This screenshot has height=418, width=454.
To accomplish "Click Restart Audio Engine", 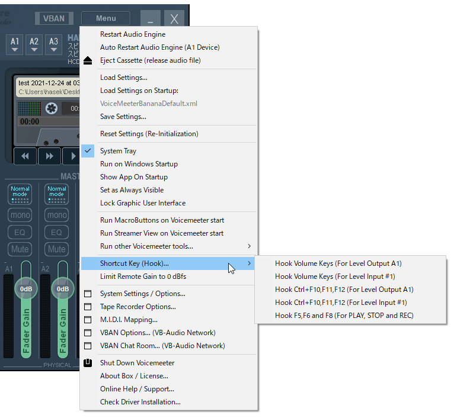I will click(x=168, y=34).
